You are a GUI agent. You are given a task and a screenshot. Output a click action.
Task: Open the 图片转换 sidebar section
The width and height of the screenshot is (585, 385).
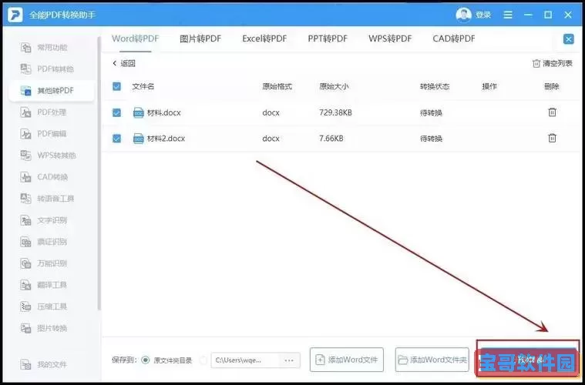coord(44,328)
